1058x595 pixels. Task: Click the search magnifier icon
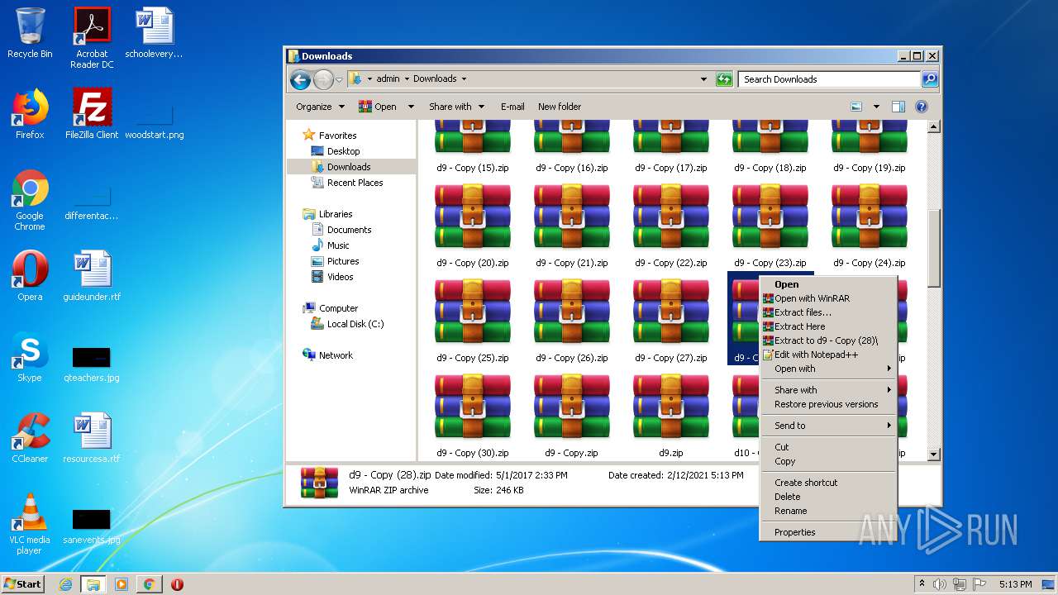pos(930,79)
